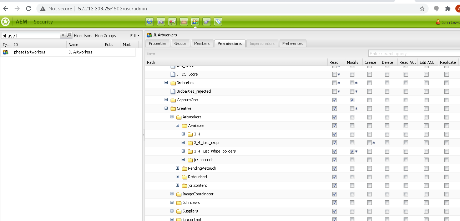Disable Modify on 3_4_just_white_borders
The width and height of the screenshot is (460, 221).
tap(352, 151)
